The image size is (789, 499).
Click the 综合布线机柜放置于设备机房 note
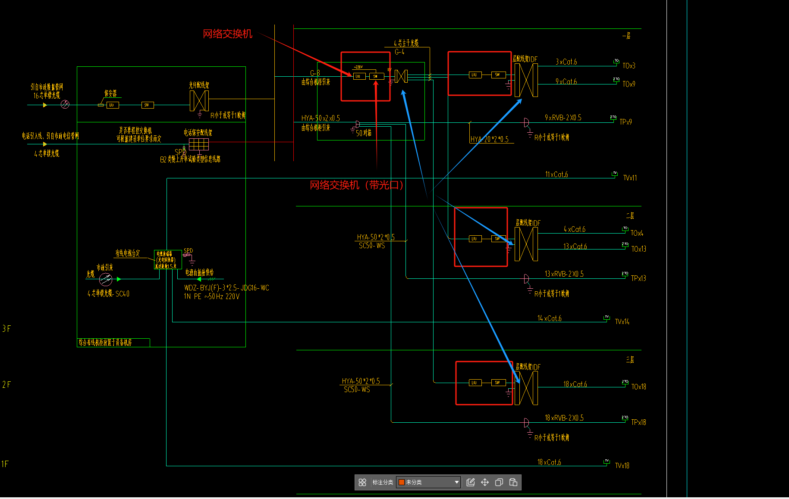pos(105,343)
